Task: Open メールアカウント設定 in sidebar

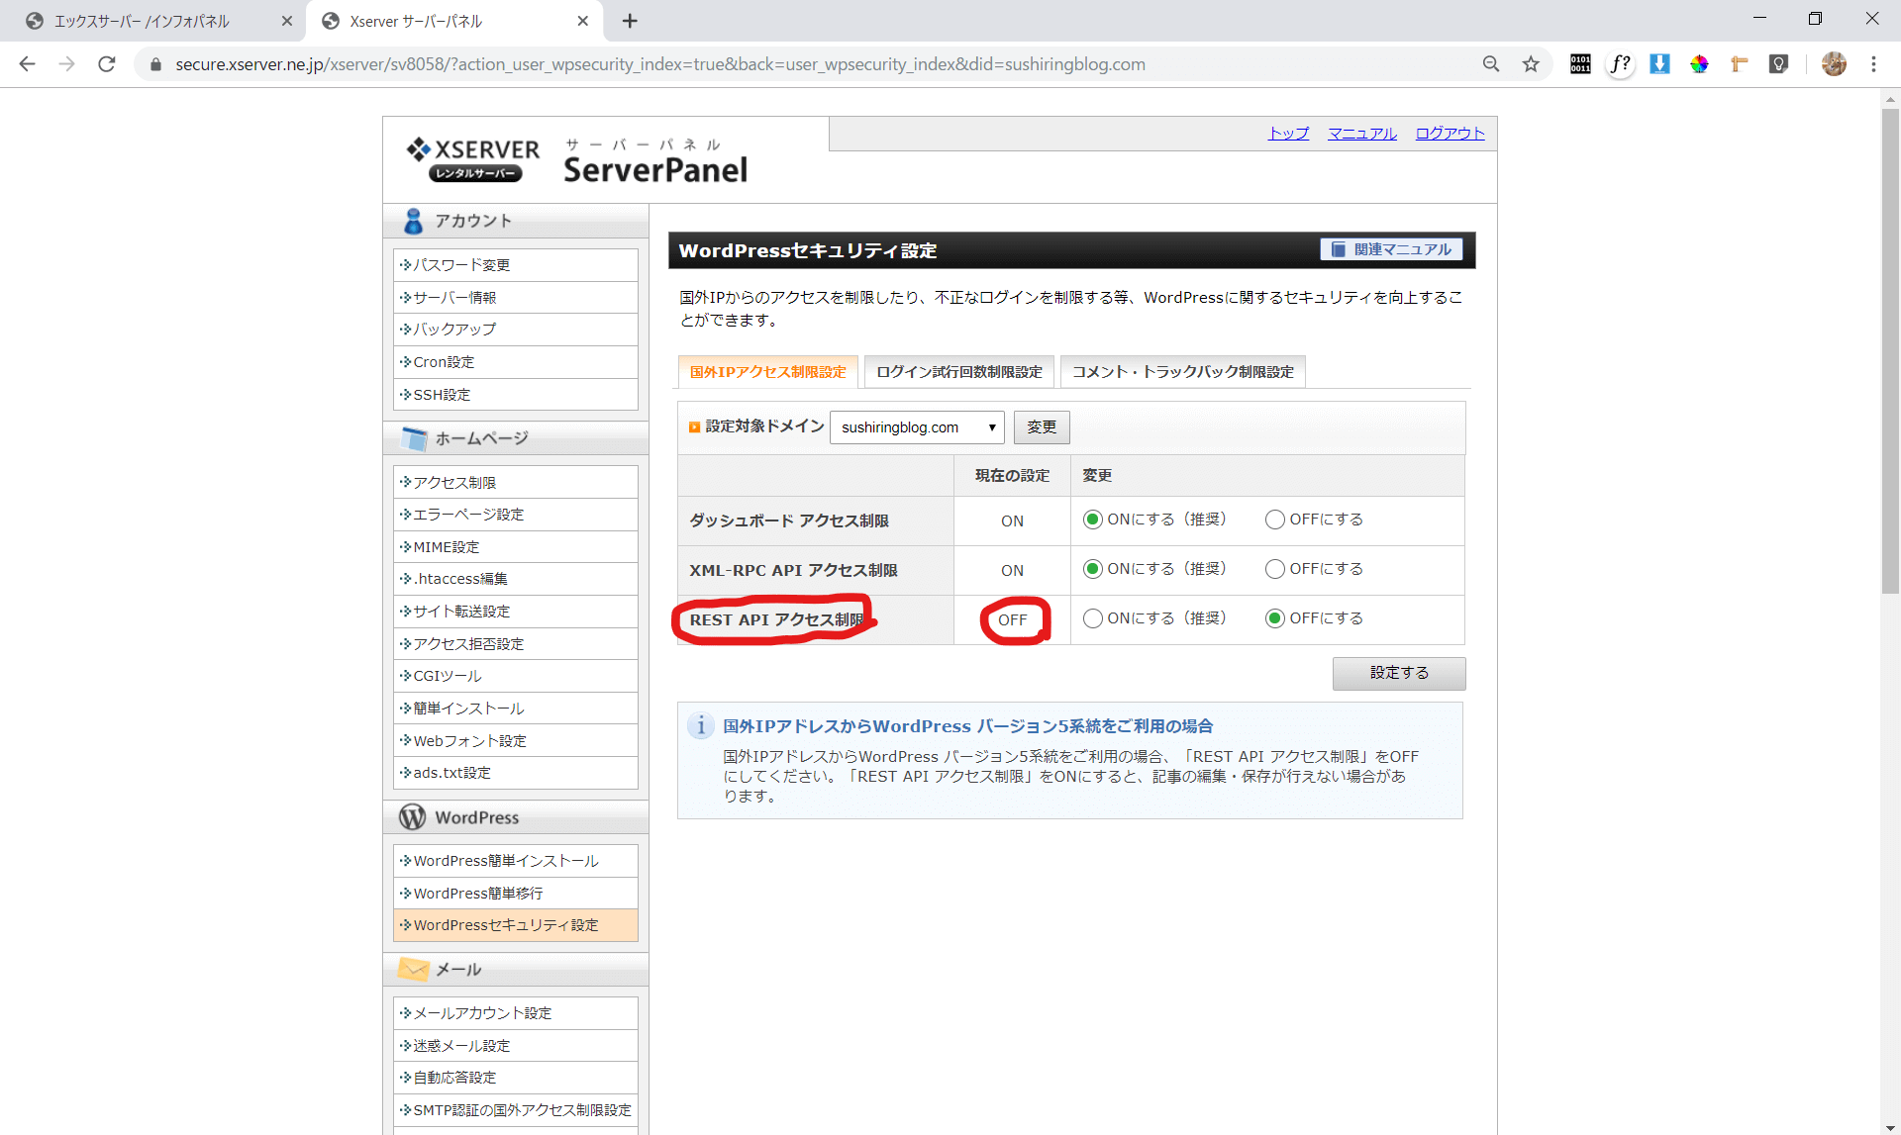Action: click(515, 1013)
